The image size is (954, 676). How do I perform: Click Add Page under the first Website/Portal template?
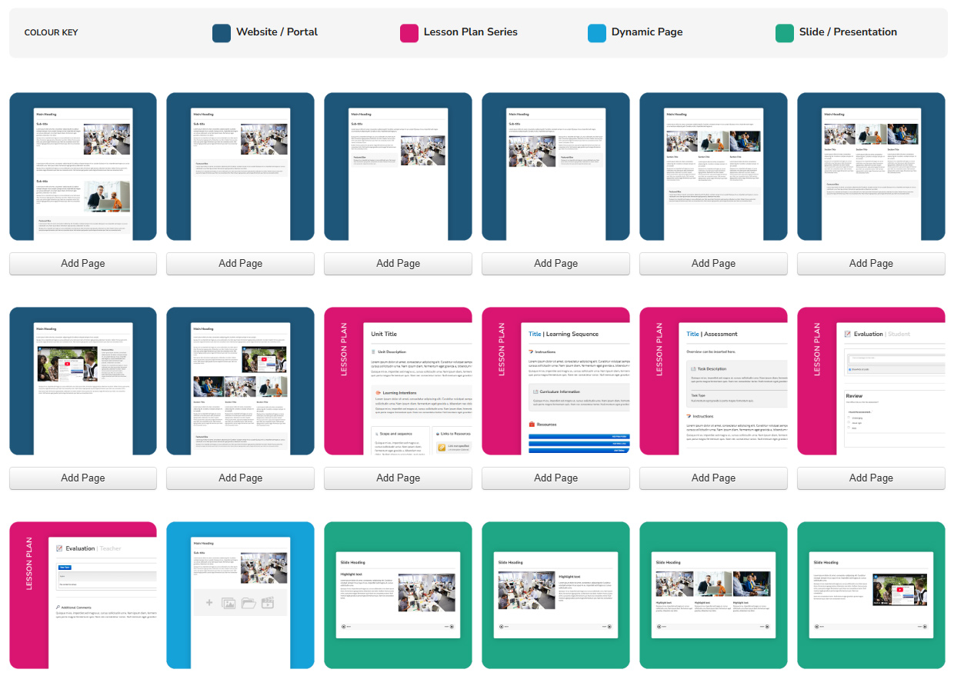point(83,264)
